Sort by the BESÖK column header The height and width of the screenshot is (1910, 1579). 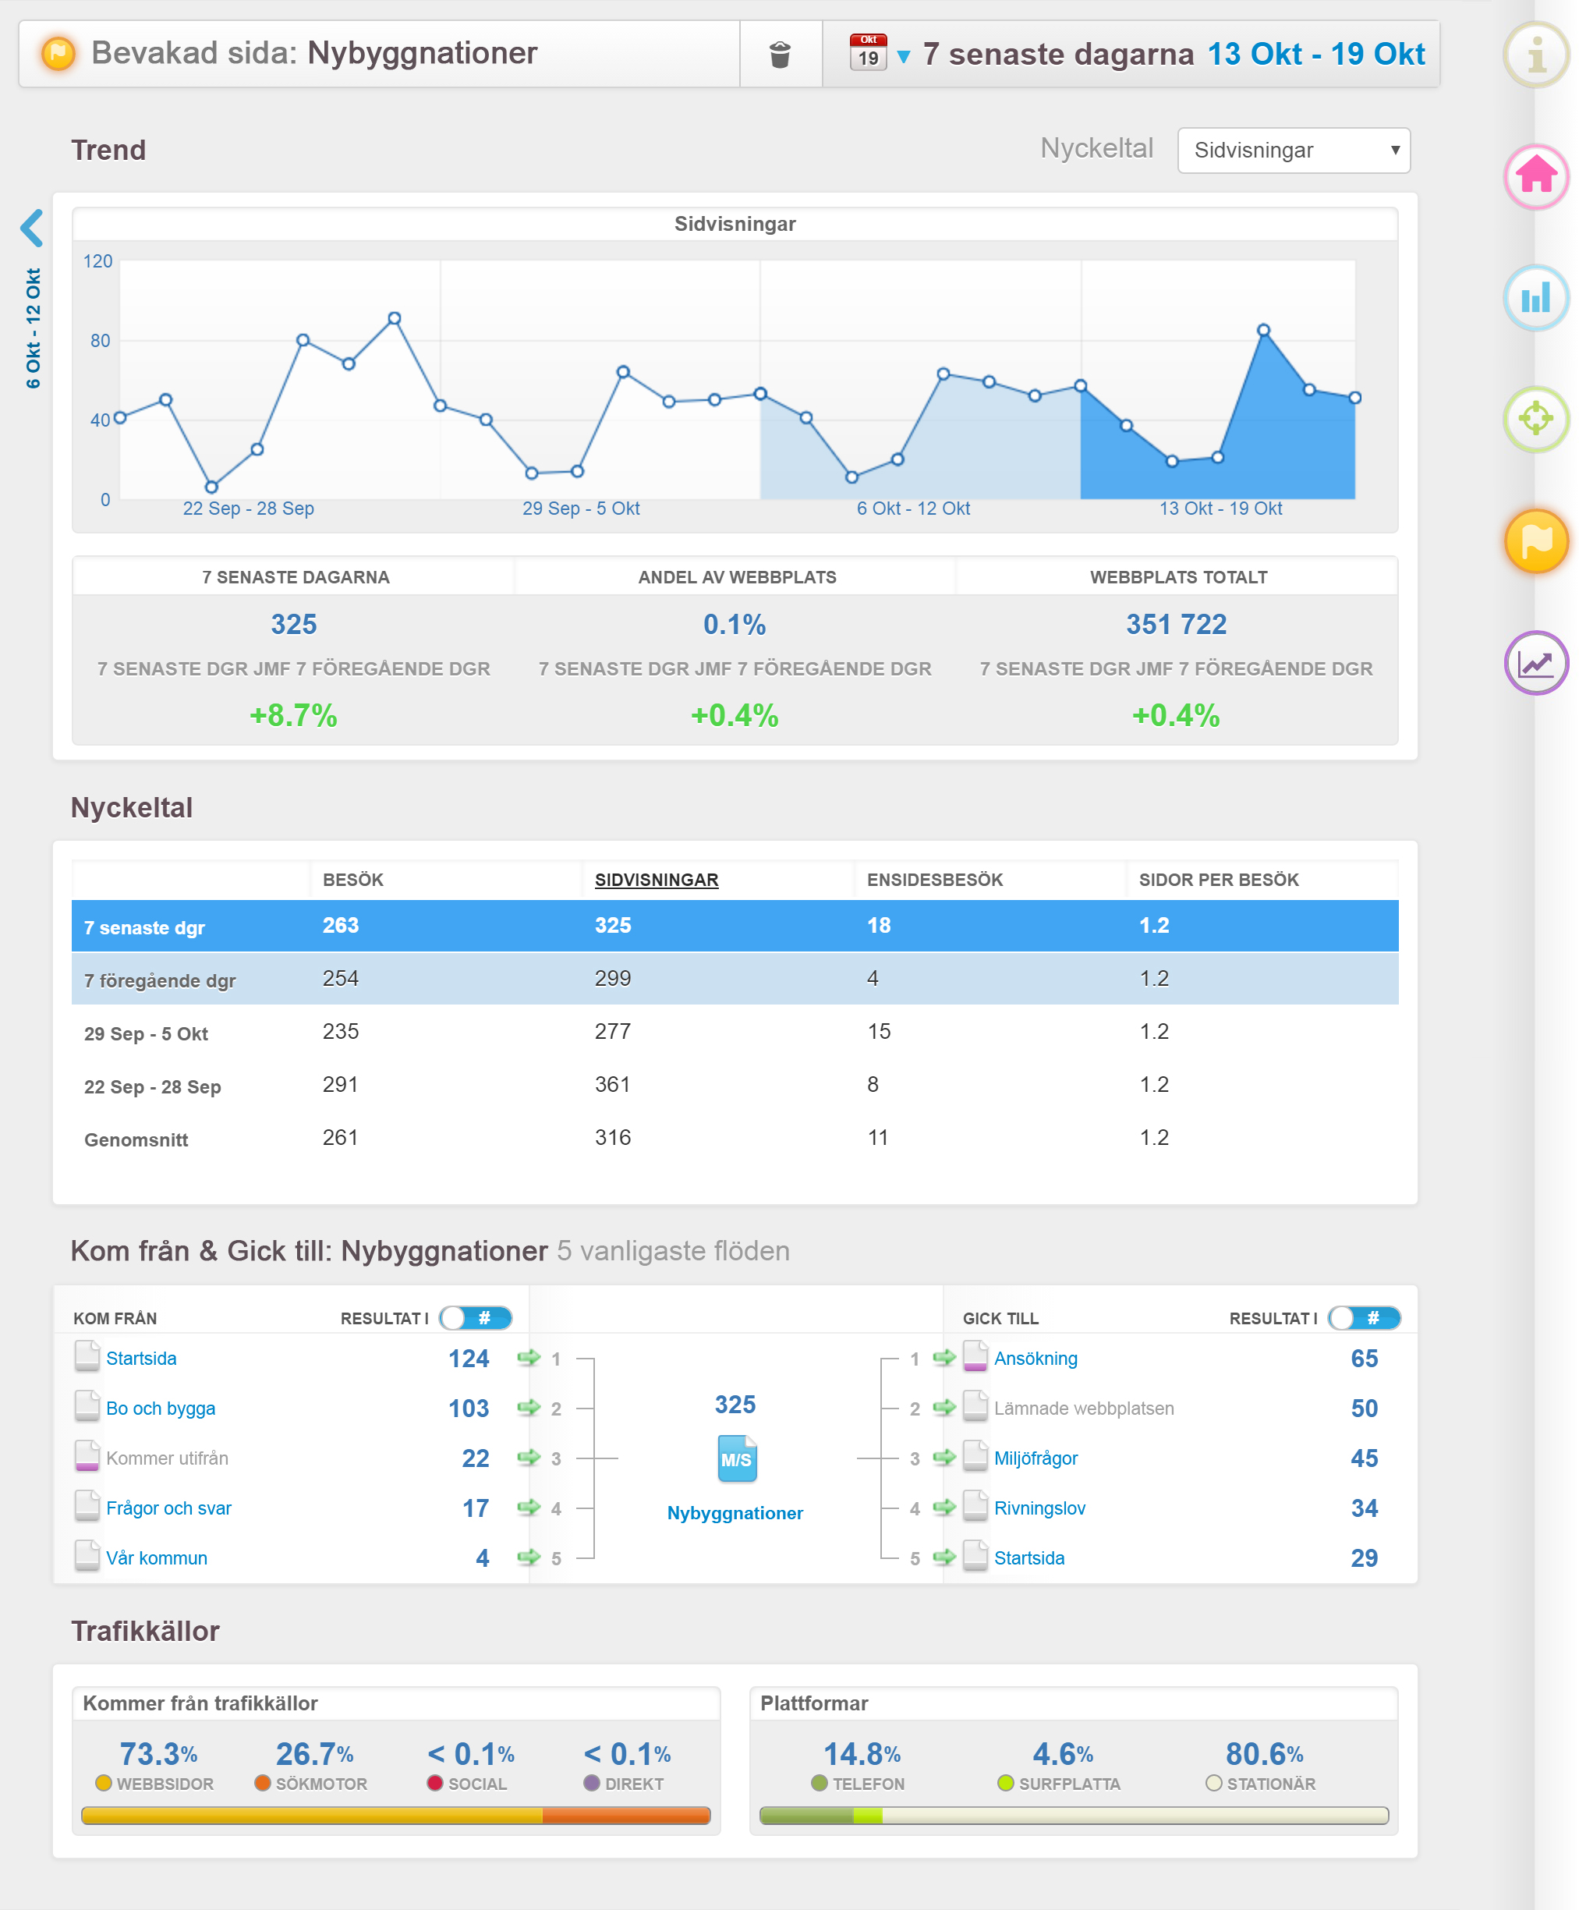353,880
